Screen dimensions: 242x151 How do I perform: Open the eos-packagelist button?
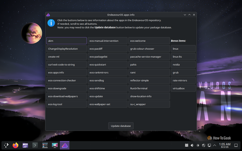[x=108, y=57]
